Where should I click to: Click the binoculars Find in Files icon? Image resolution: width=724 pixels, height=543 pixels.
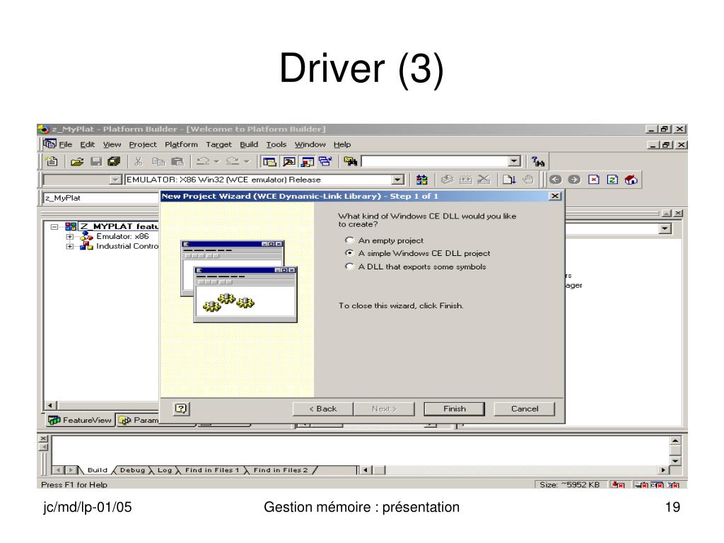[x=351, y=161]
